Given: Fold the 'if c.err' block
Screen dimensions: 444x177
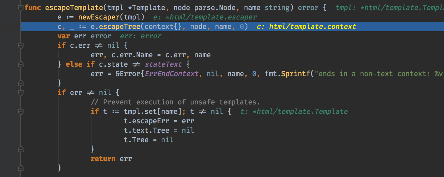Looking at the screenshot, I should point(21,46).
